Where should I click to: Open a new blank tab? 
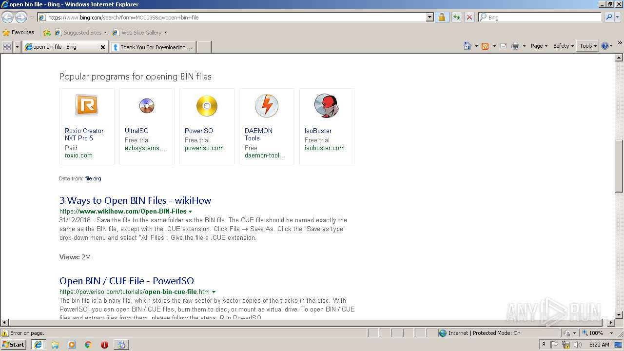coord(204,47)
